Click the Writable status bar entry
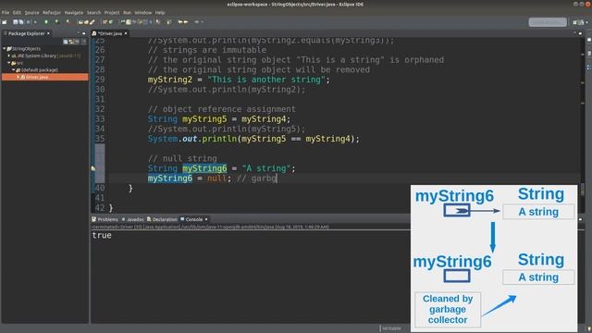 point(391,328)
